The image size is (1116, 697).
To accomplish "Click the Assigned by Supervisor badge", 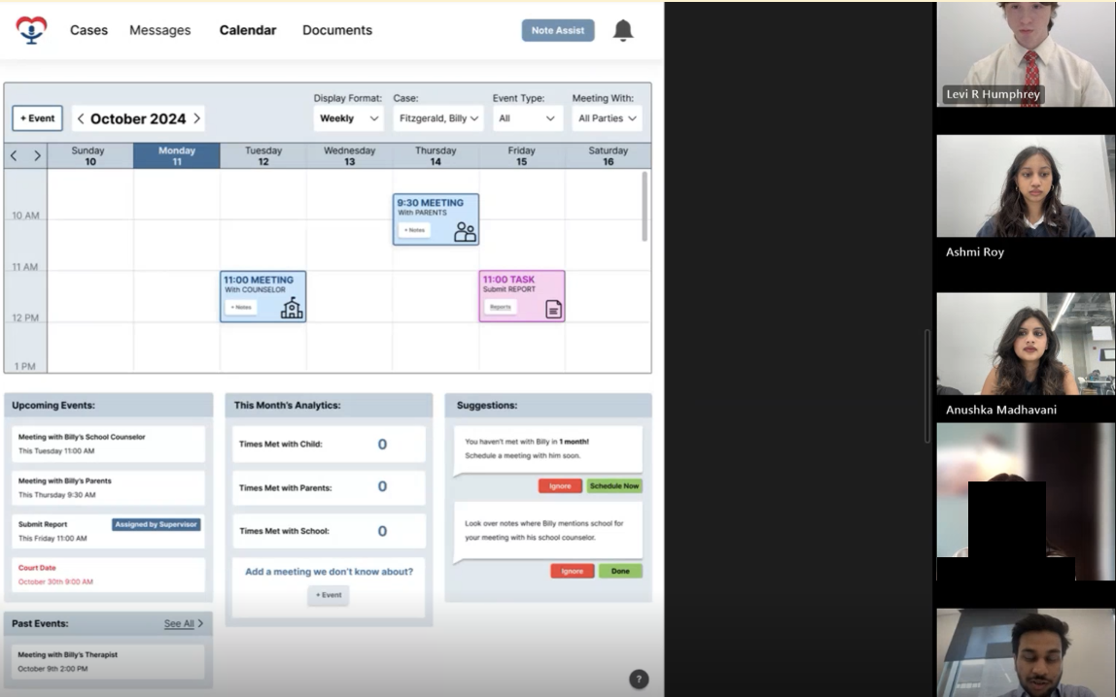I will (156, 524).
